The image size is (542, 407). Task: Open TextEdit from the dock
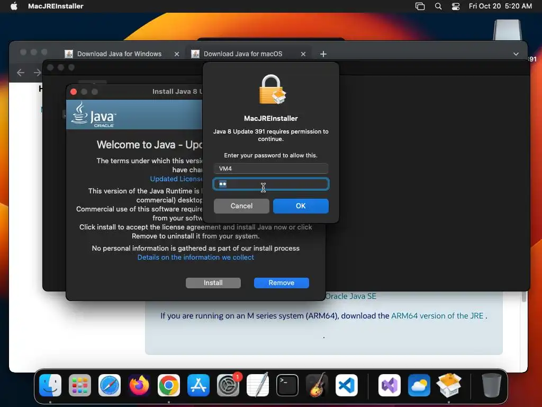pyautogui.click(x=258, y=385)
